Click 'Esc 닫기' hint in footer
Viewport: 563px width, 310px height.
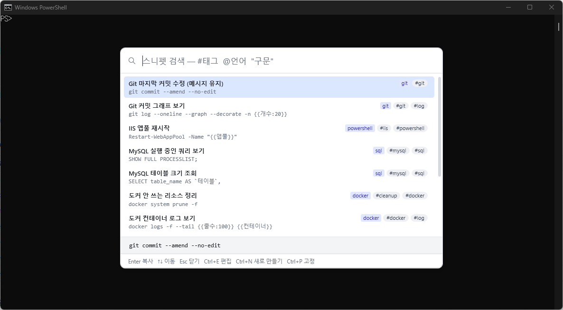coord(189,261)
